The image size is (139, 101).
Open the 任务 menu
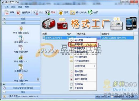tap(6, 7)
